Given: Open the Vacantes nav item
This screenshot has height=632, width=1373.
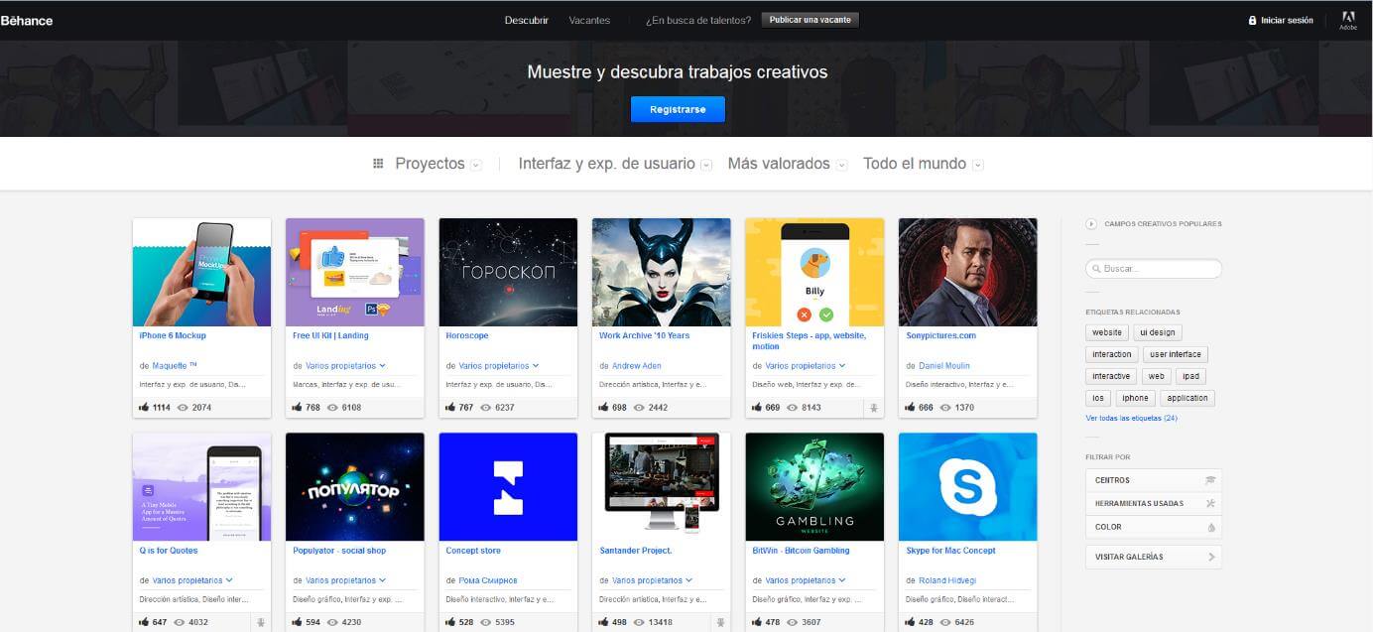Looking at the screenshot, I should click(x=589, y=20).
